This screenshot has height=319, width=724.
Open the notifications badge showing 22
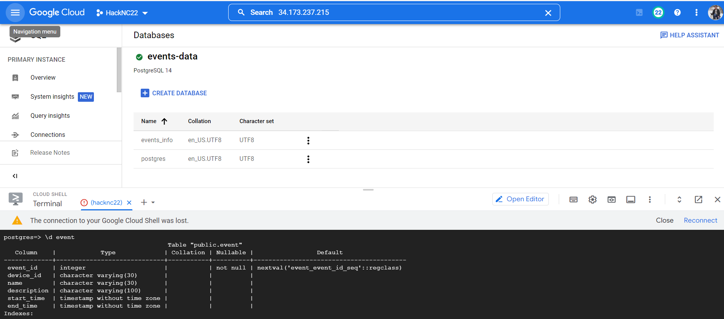click(x=658, y=13)
